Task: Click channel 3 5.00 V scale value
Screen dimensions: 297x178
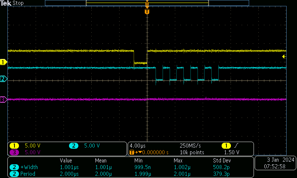Action: pyautogui.click(x=33, y=152)
